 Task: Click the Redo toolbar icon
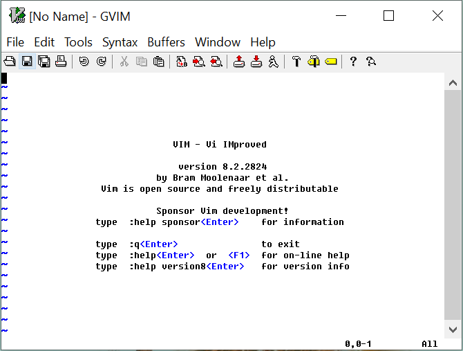pos(102,62)
